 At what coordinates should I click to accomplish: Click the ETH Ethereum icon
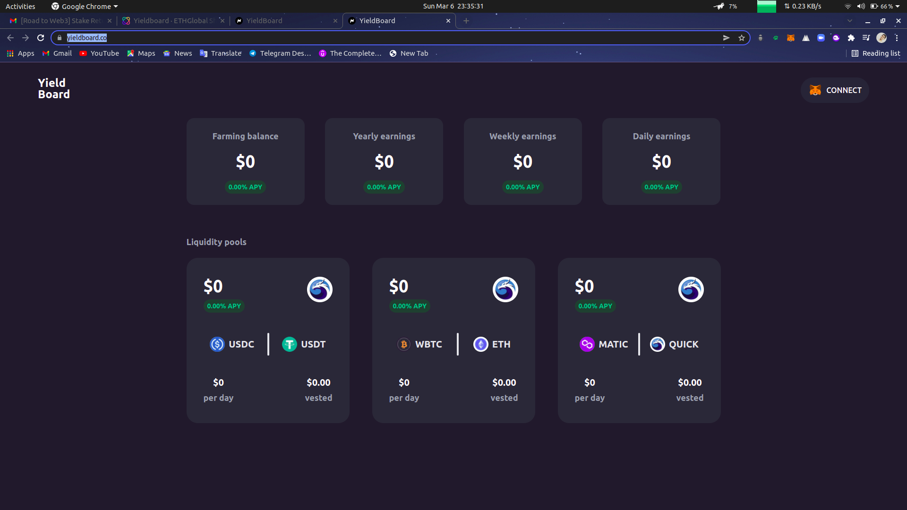tap(480, 344)
